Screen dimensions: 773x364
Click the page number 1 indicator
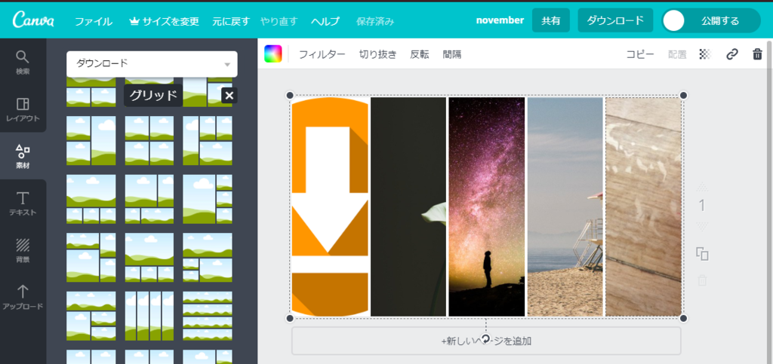(x=702, y=206)
